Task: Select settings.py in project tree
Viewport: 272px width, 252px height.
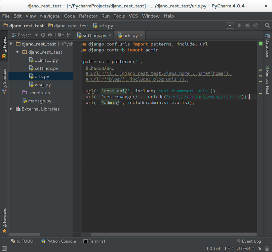Action: point(44,68)
